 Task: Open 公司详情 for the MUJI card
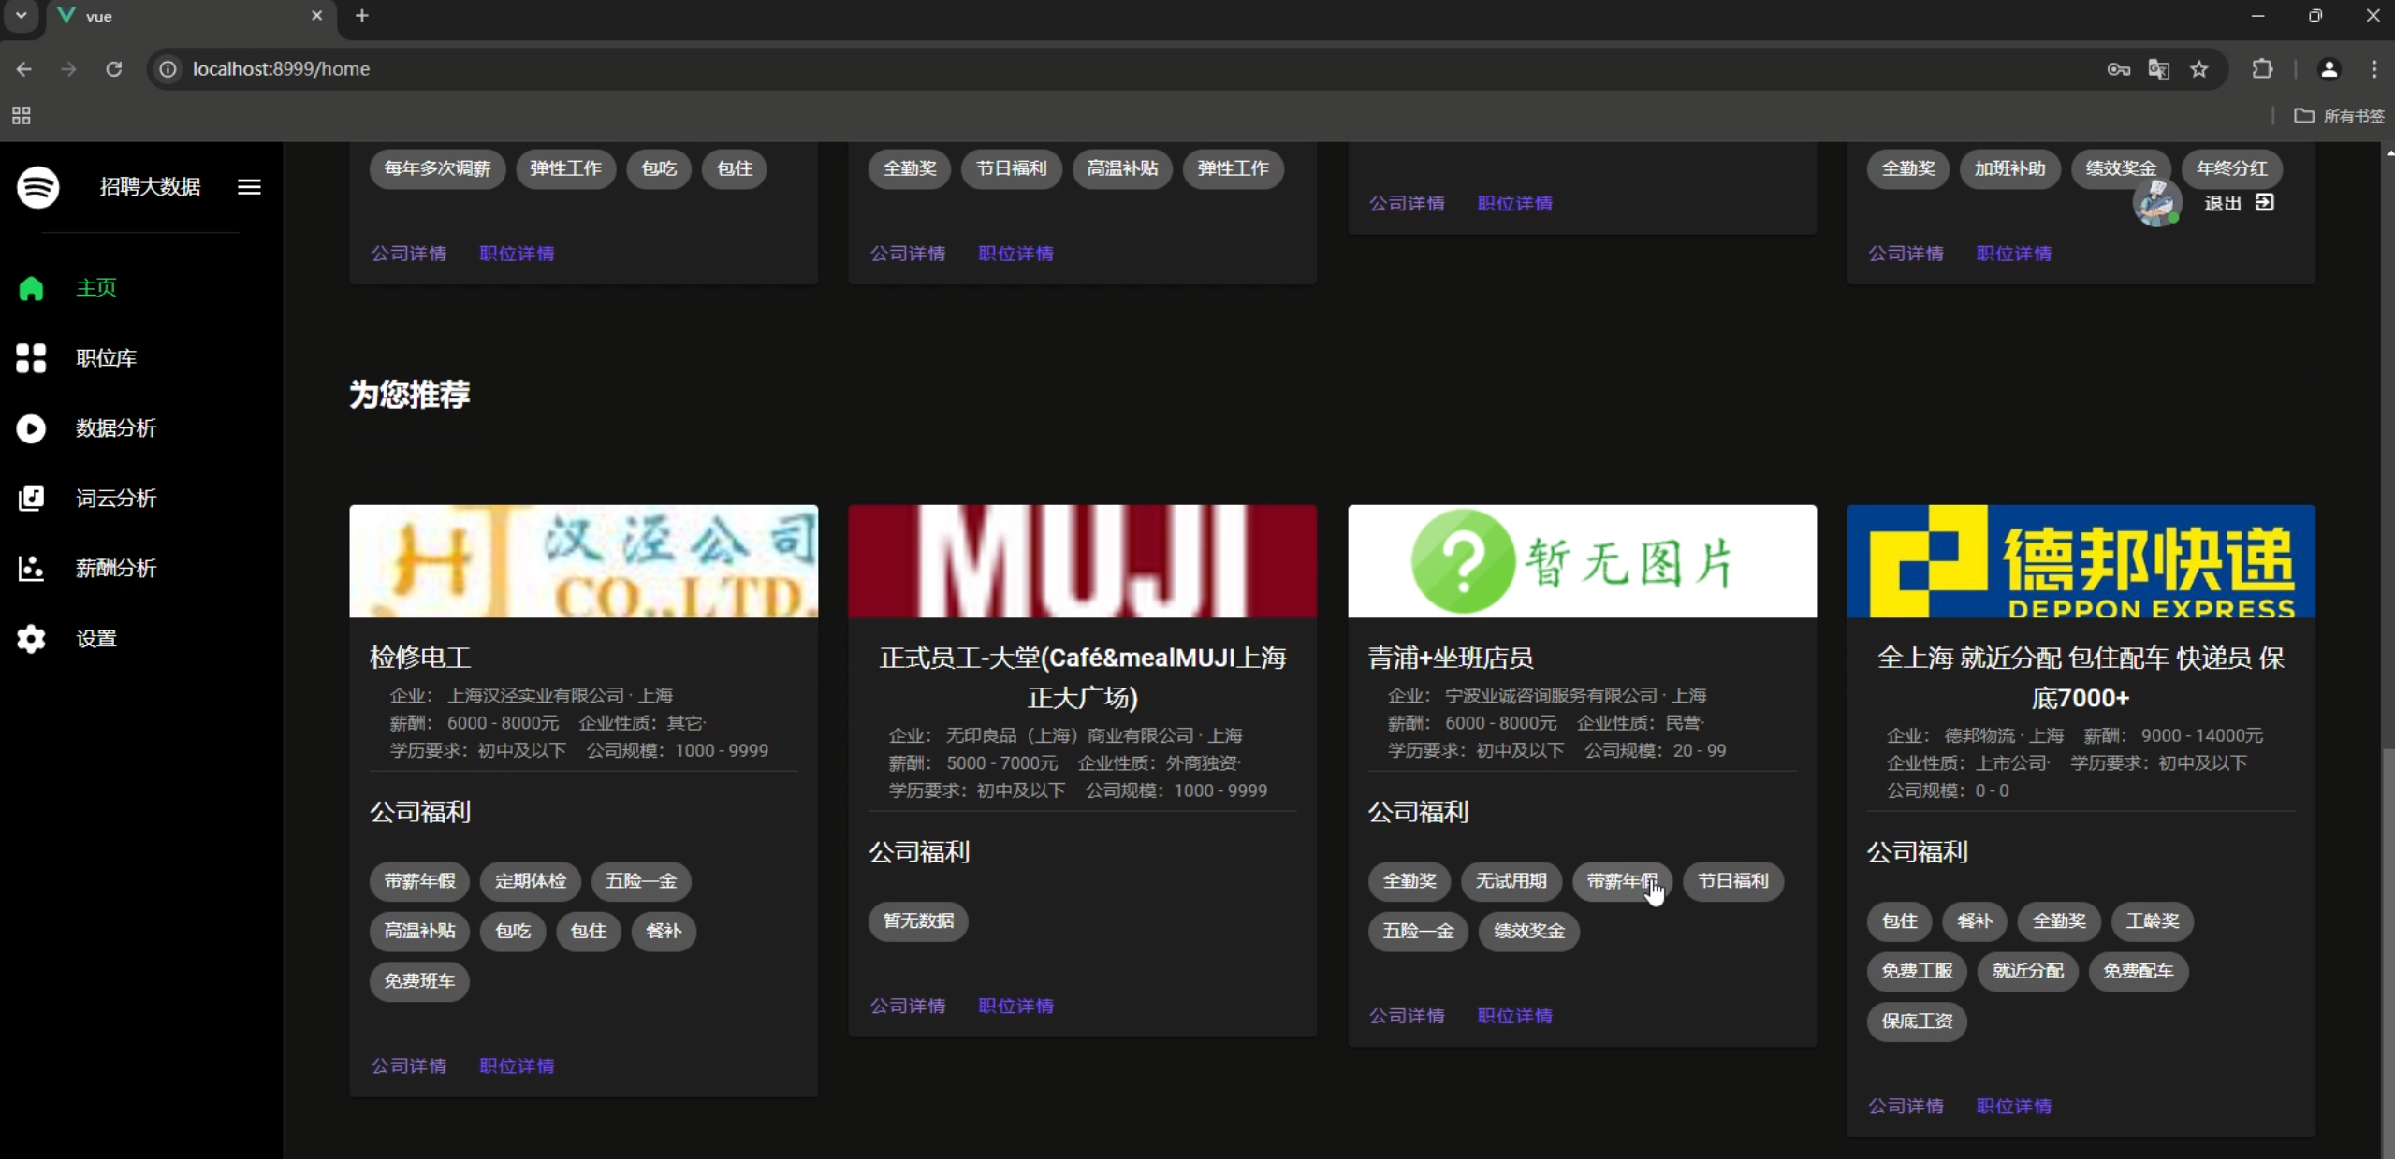(x=908, y=1006)
